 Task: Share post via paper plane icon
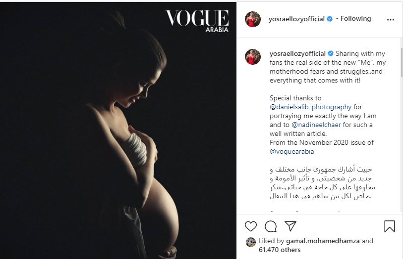pyautogui.click(x=290, y=226)
